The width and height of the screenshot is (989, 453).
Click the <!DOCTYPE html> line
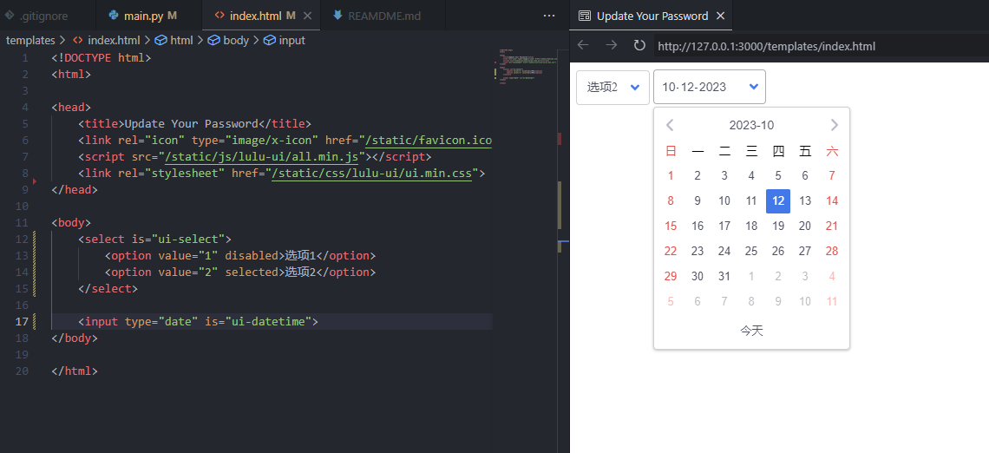coord(101,58)
